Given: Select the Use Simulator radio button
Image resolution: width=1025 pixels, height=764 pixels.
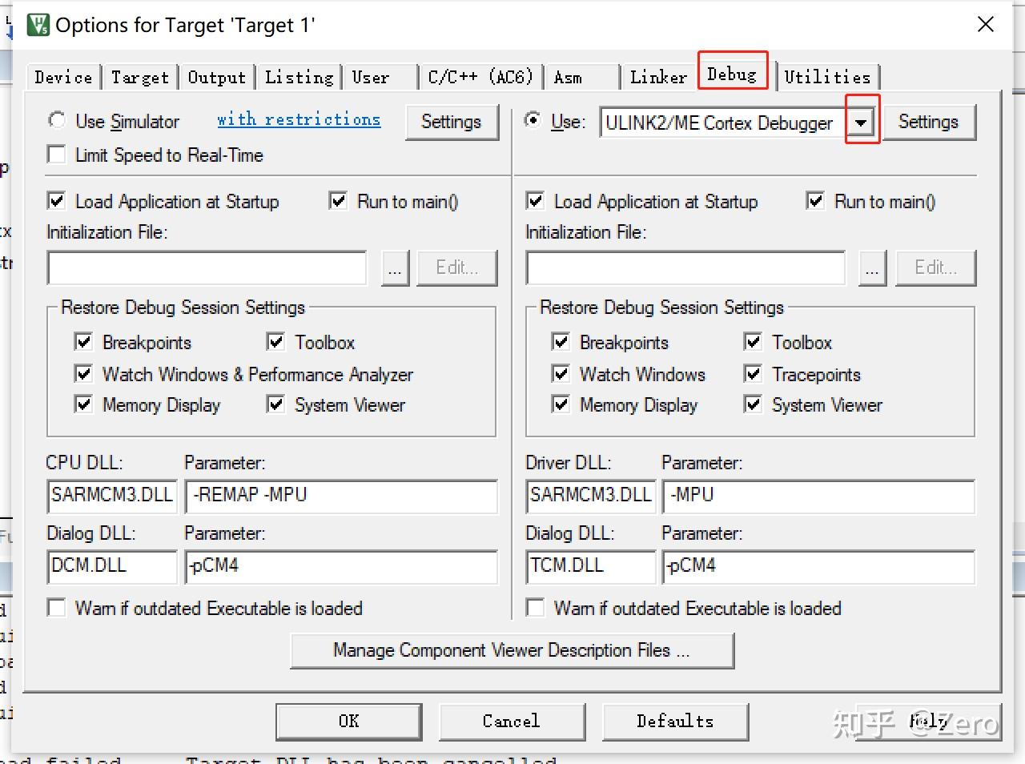Looking at the screenshot, I should (56, 120).
